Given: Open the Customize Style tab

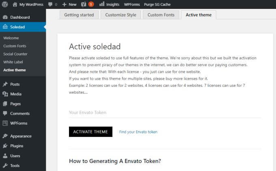Looking at the screenshot, I should [x=121, y=15].
